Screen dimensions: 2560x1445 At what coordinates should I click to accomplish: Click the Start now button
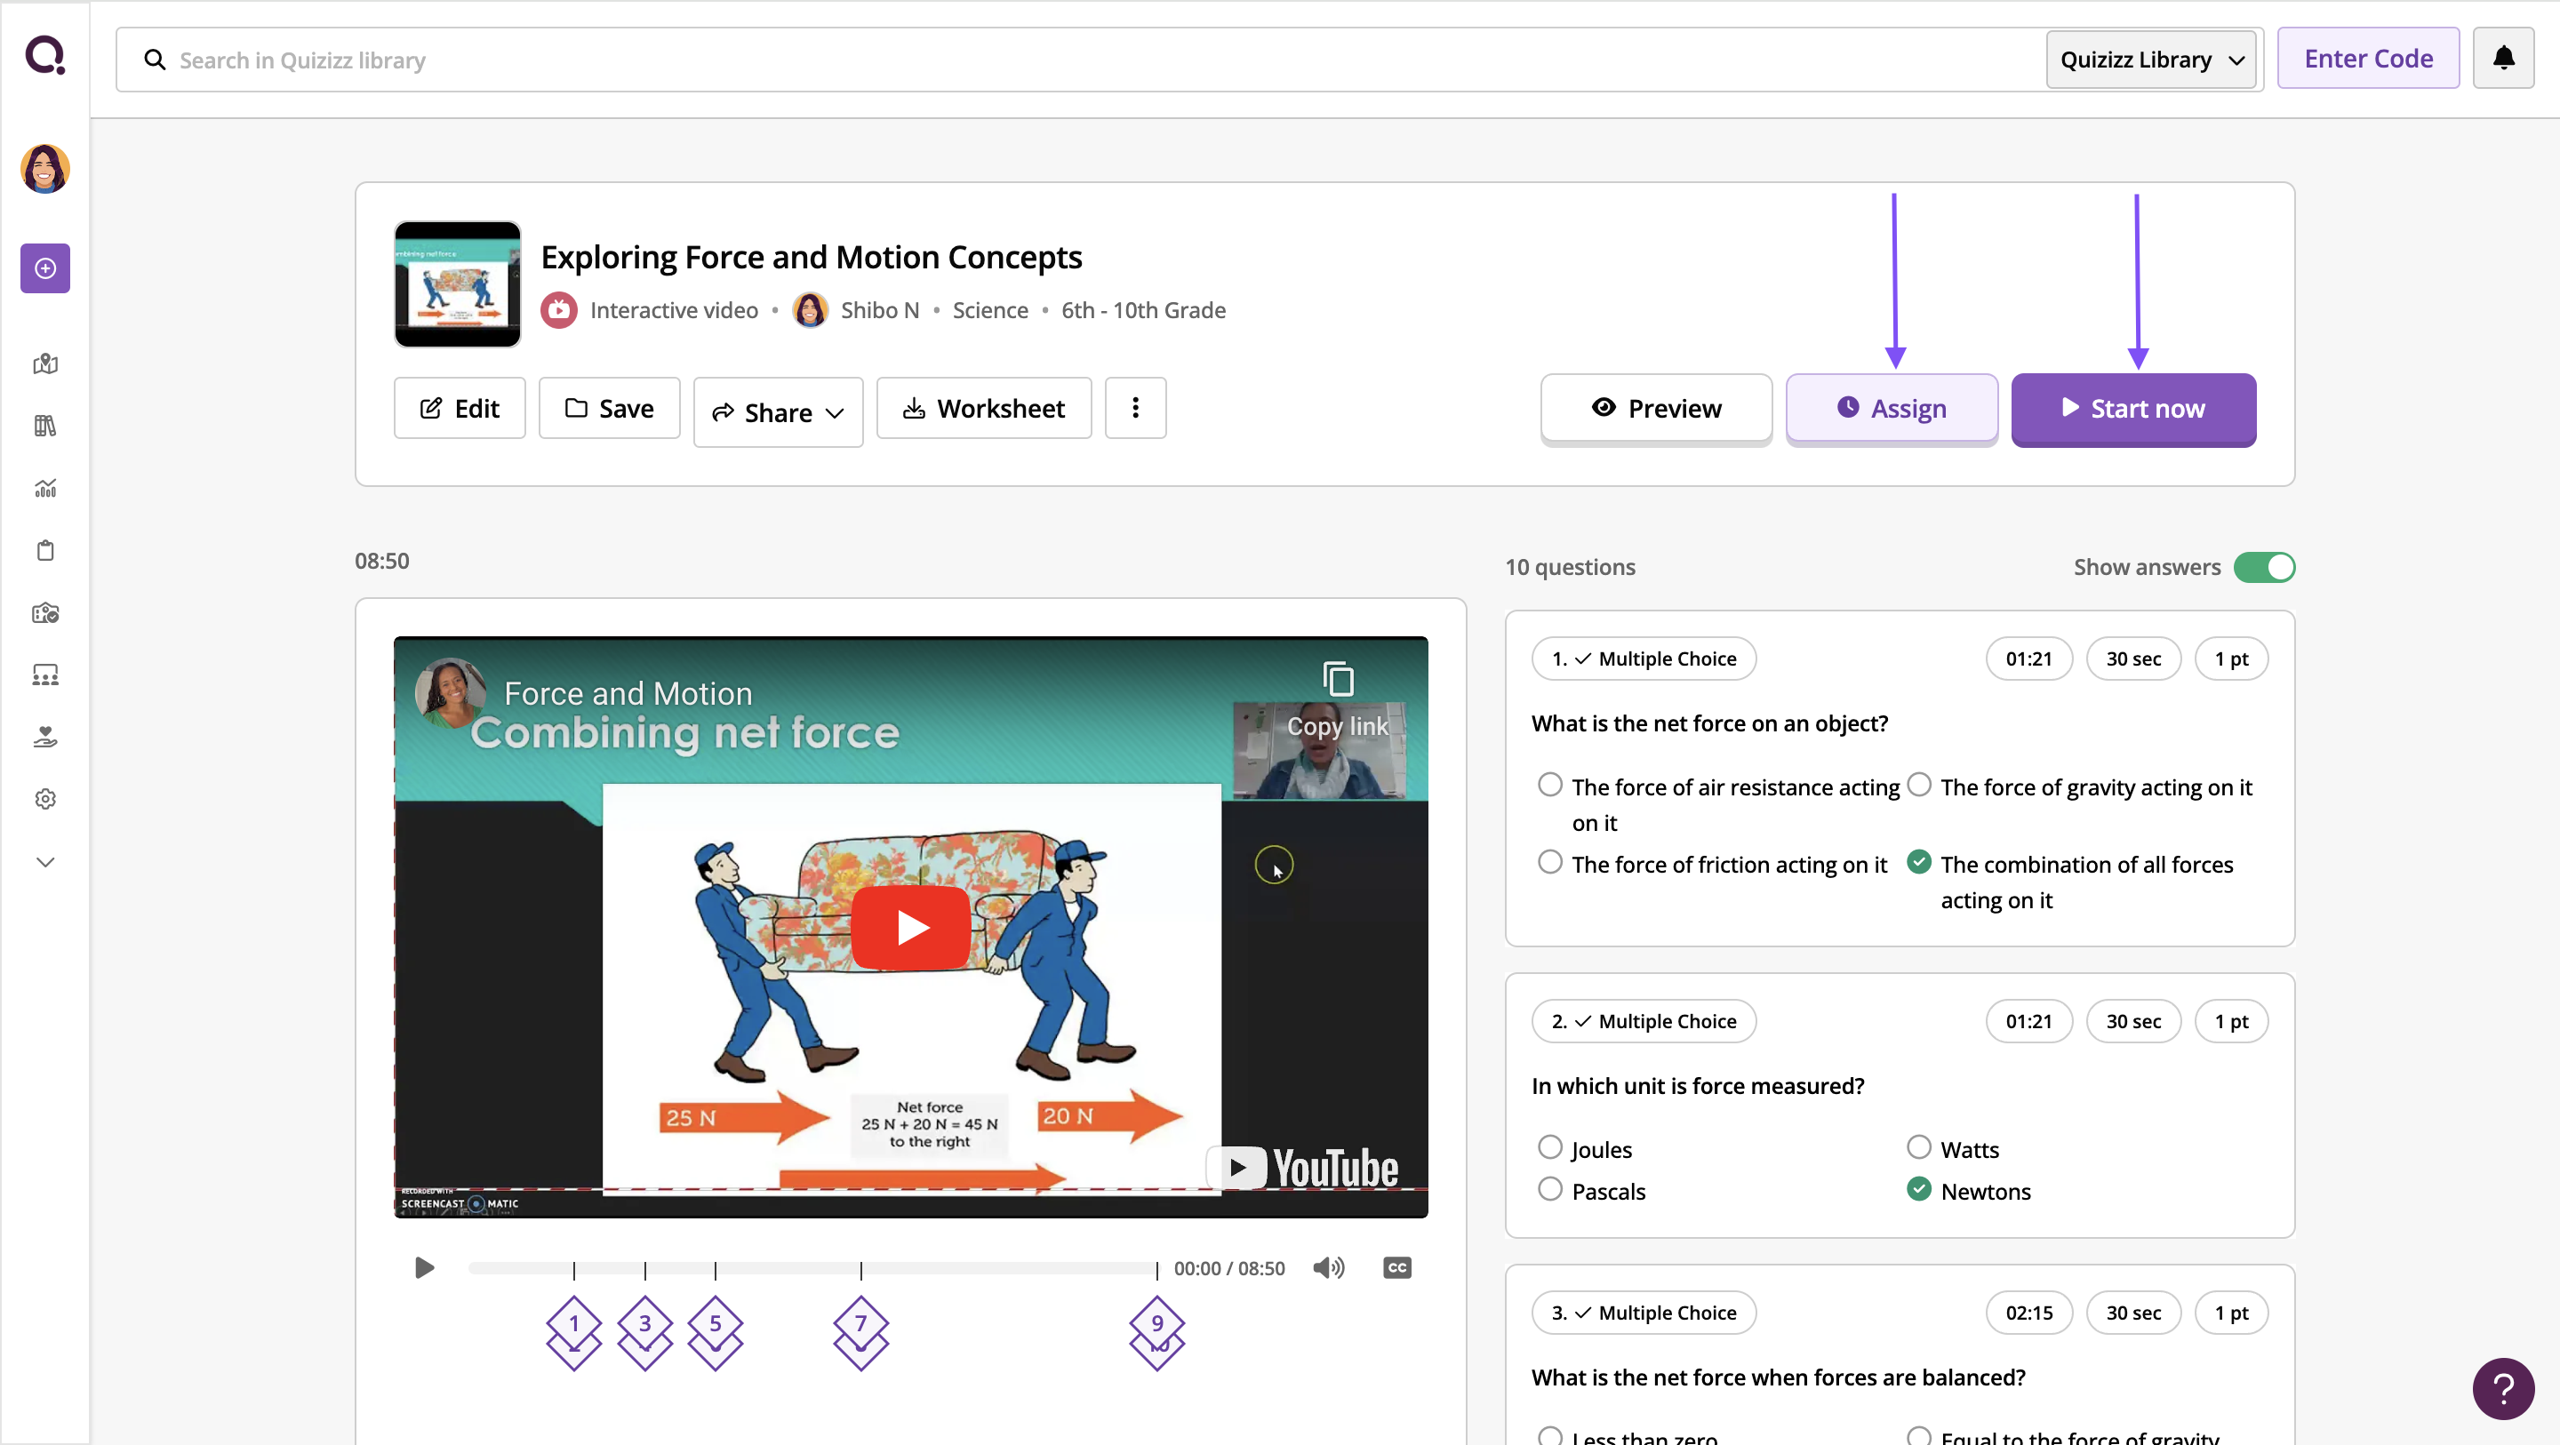(2132, 409)
